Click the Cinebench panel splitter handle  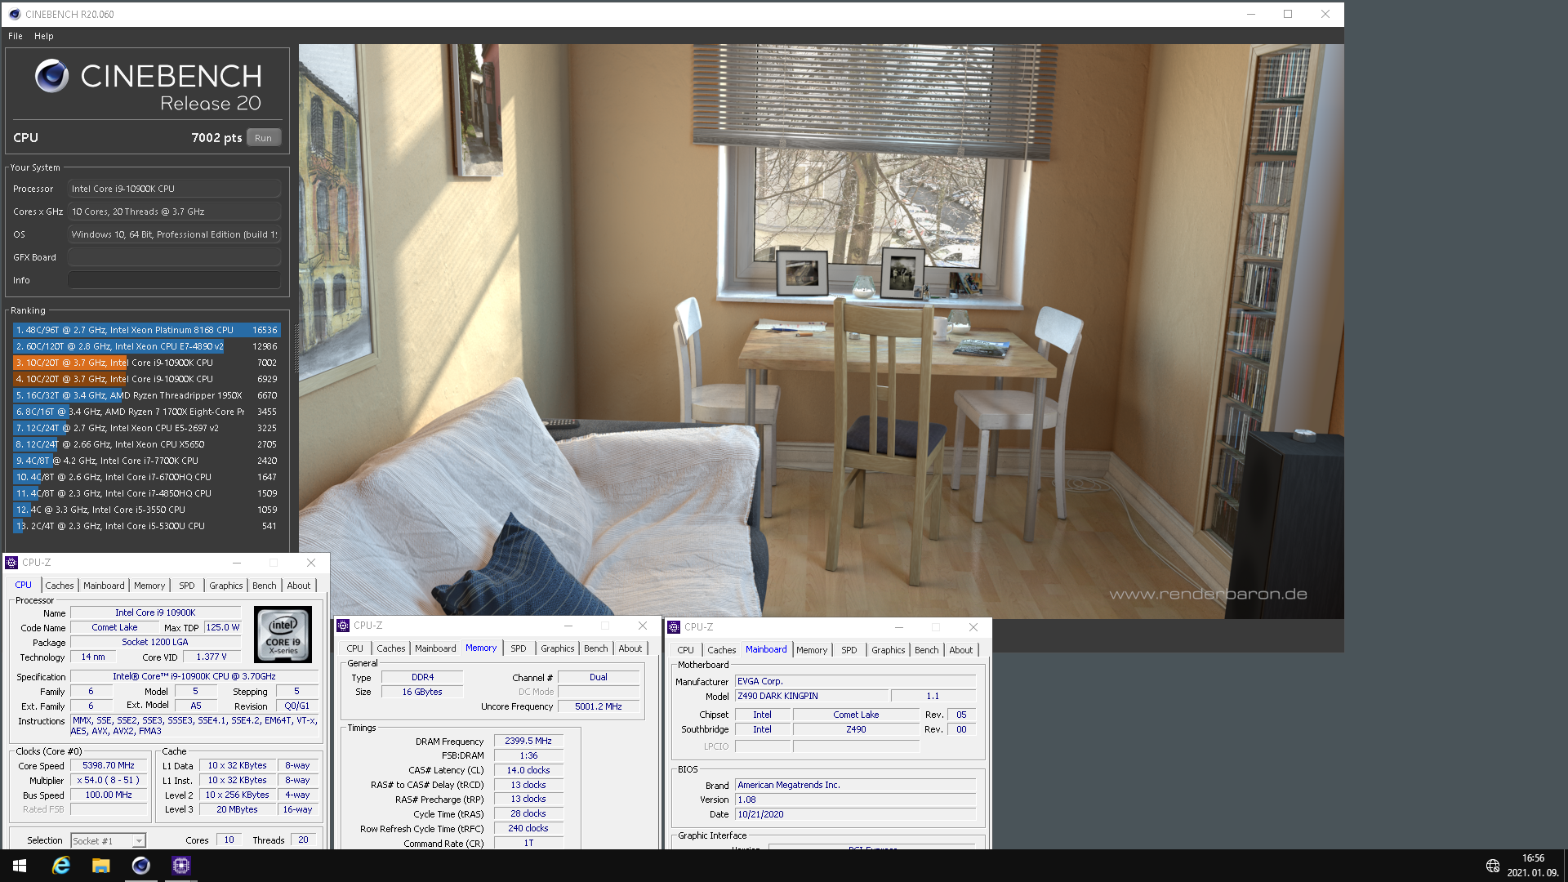pos(296,347)
